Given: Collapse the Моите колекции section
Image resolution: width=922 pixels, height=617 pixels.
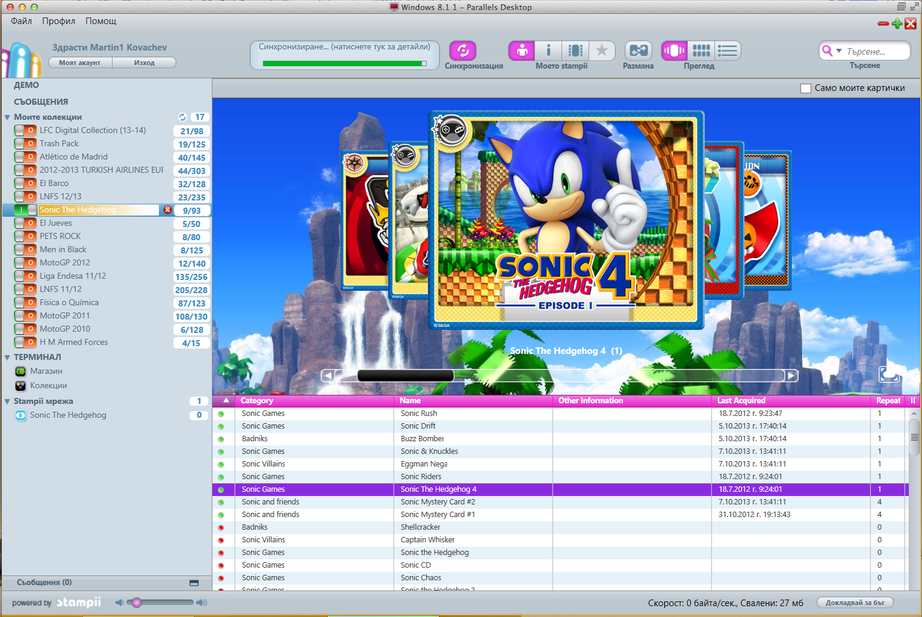Looking at the screenshot, I should coord(7,117).
